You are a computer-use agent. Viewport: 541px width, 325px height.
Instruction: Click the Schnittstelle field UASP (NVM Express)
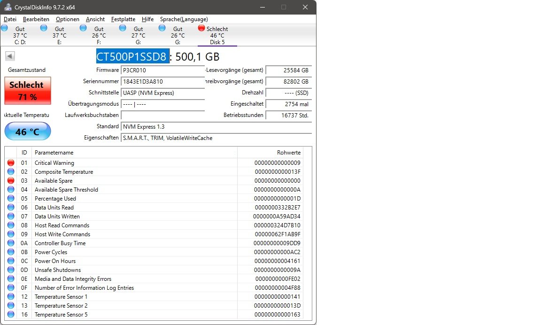(163, 93)
